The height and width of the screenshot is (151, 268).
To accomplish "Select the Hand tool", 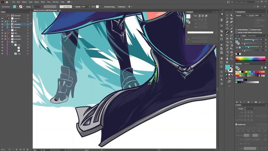I will (227, 59).
